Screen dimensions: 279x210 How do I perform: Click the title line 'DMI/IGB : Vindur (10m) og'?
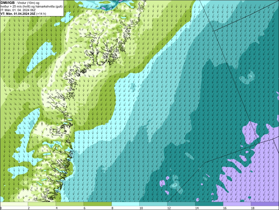(x=20, y=3)
